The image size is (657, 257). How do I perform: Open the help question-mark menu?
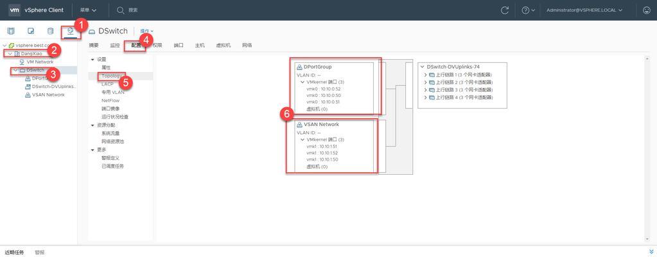point(528,10)
